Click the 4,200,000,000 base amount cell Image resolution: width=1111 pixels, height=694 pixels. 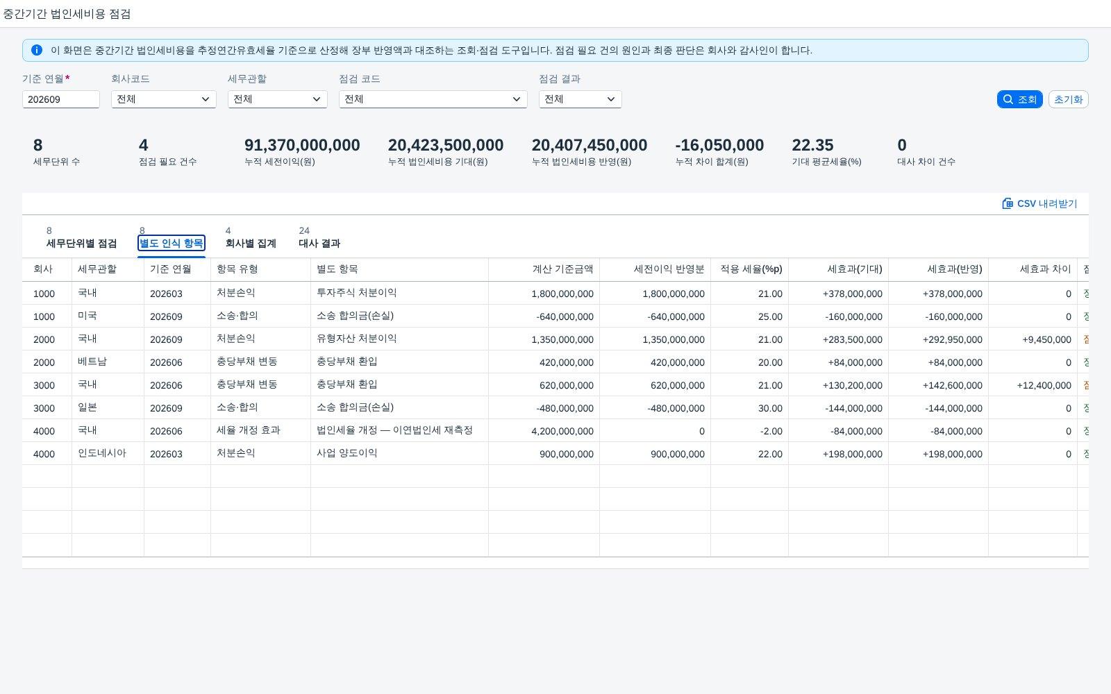pyautogui.click(x=544, y=431)
